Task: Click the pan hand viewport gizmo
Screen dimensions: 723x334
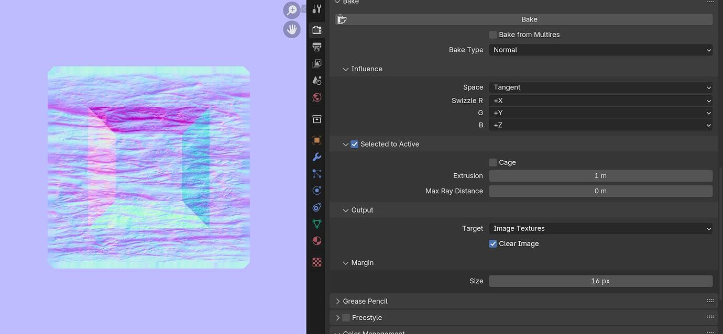Action: coord(292,29)
